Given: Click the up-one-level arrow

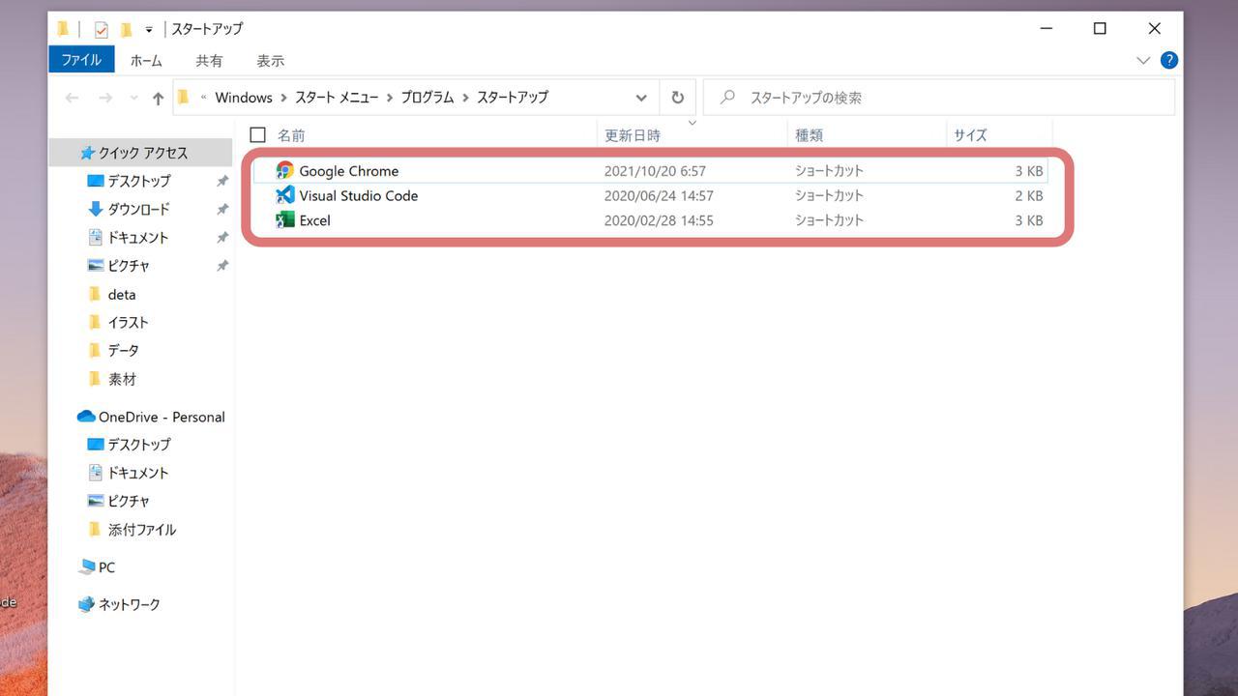Looking at the screenshot, I should coord(158,98).
